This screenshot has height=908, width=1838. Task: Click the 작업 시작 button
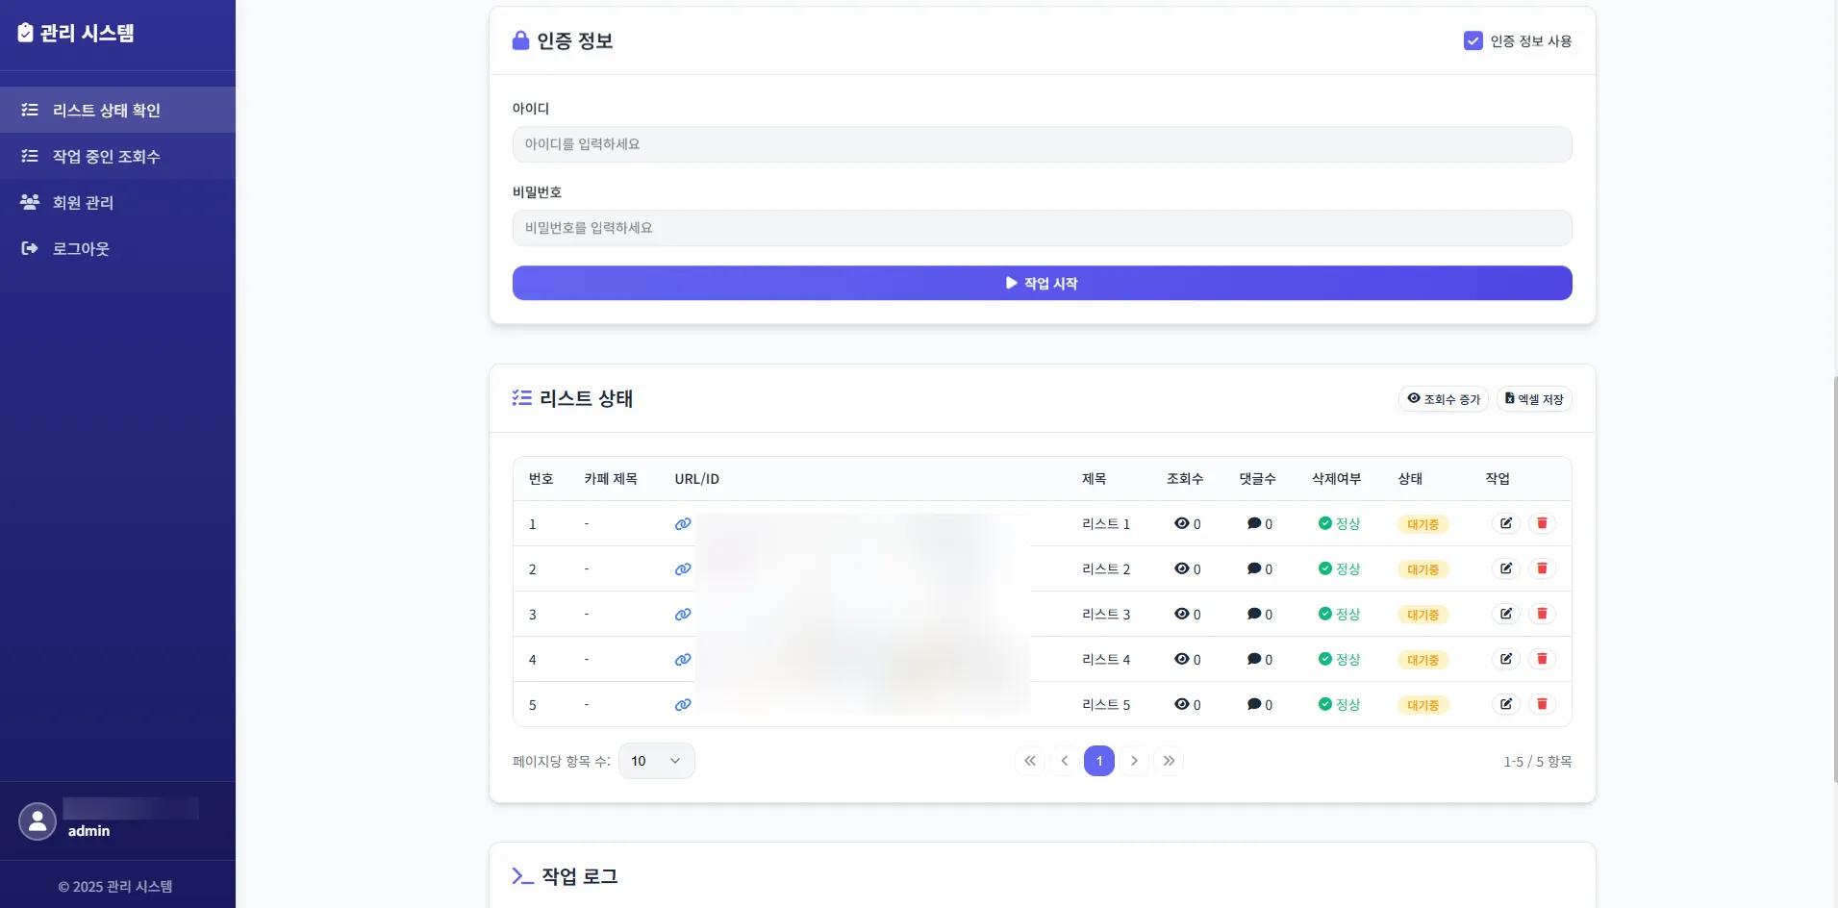(1041, 283)
